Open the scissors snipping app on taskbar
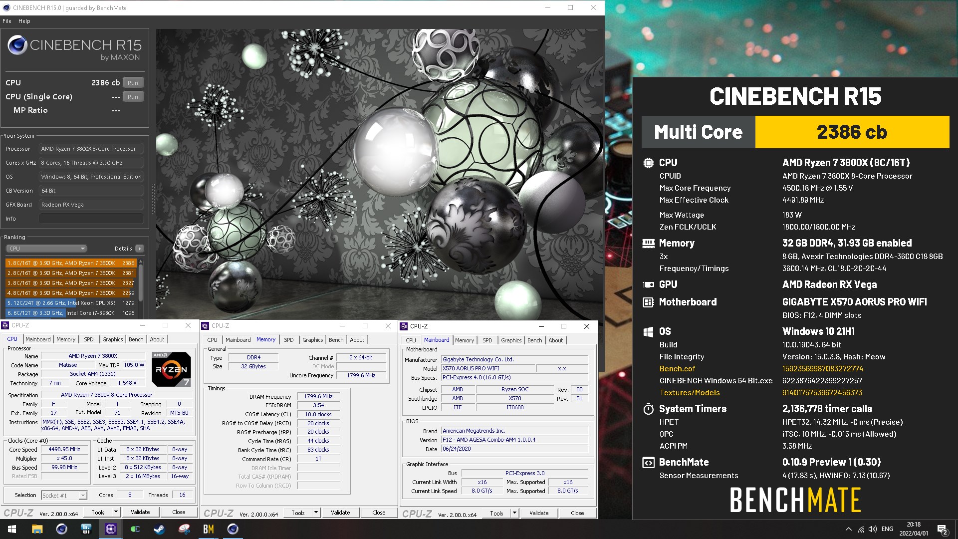The image size is (958, 539). click(x=184, y=529)
